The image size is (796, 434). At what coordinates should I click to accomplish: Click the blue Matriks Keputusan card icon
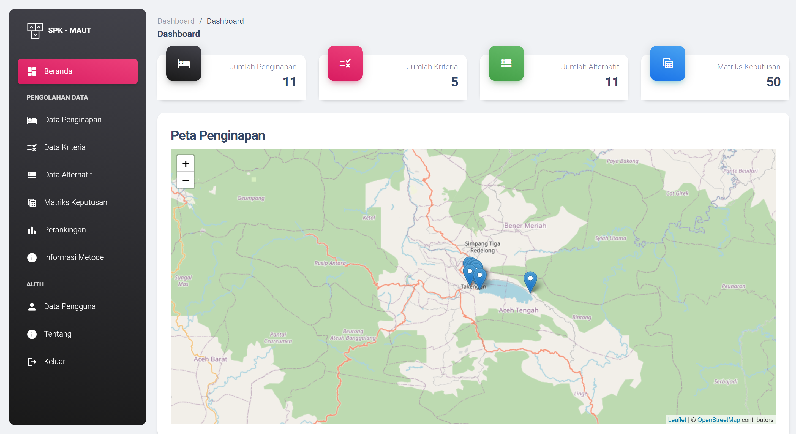667,63
